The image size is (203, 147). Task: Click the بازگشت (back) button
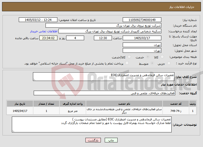[x=93, y=140]
